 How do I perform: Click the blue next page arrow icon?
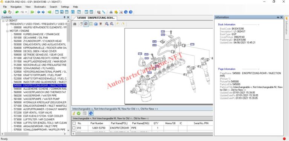(43, 12)
